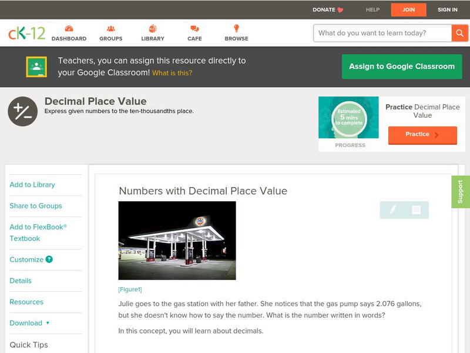Click the Donate heart icon
The width and height of the screenshot is (470, 353).
[x=340, y=10]
